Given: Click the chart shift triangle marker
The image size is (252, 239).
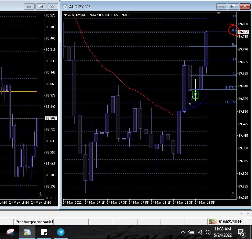Looking at the screenshot, I should (x=219, y=13).
